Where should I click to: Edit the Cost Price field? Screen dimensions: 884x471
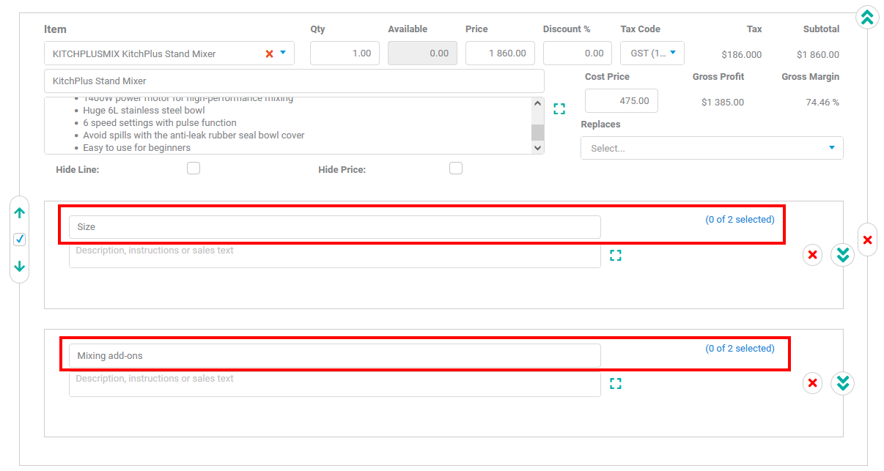622,101
